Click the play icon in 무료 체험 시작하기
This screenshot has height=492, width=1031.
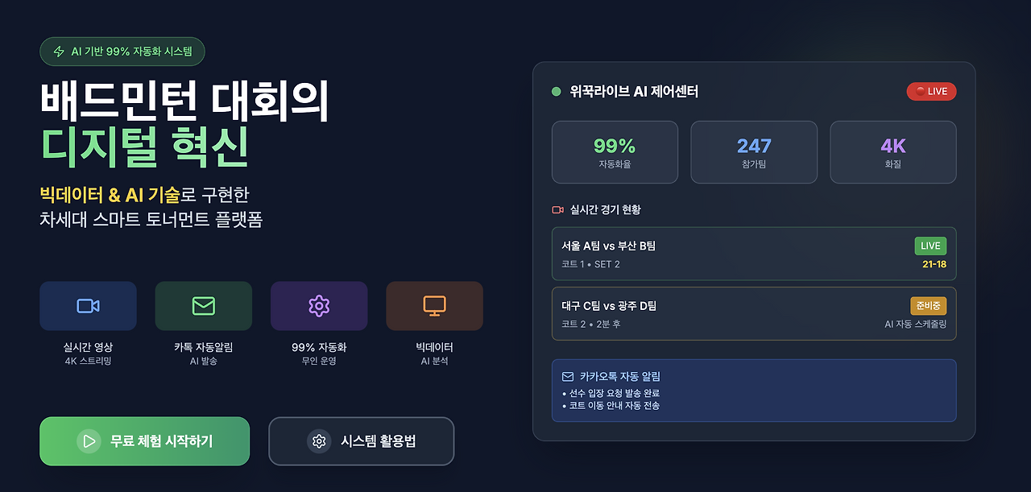pyautogui.click(x=89, y=441)
